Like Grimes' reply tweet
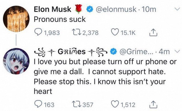The image size is (182, 111). pyautogui.click(x=115, y=104)
